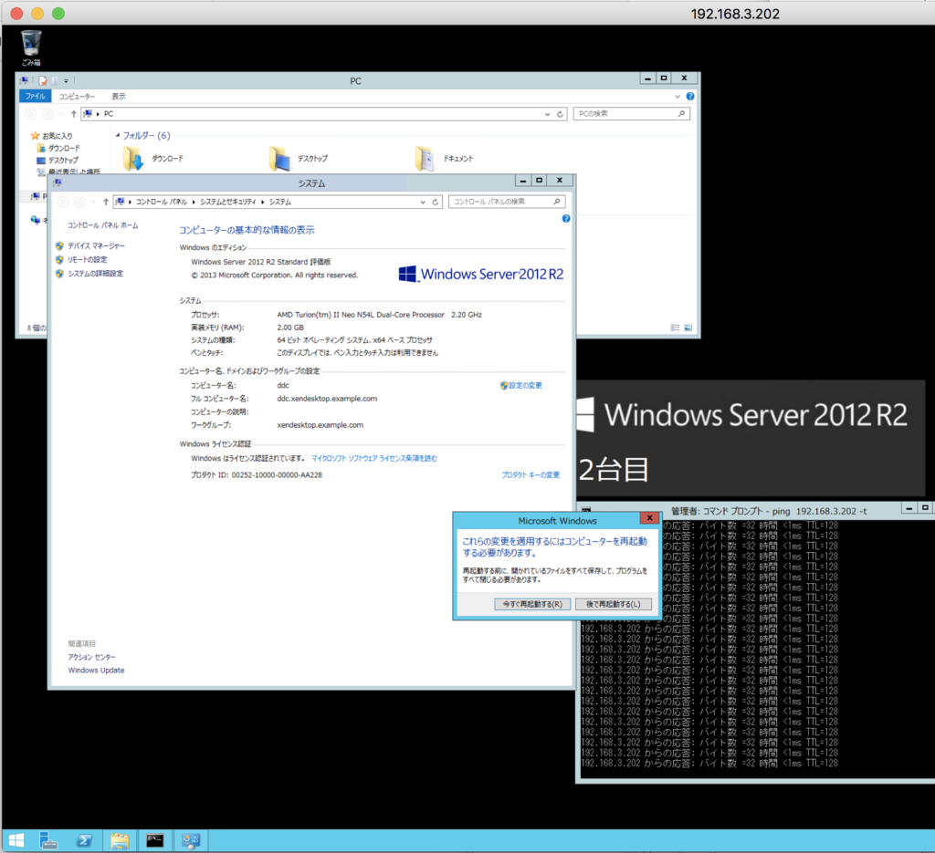935x853 pixels.
Task: Open Server Manager from the taskbar
Action: point(48,840)
